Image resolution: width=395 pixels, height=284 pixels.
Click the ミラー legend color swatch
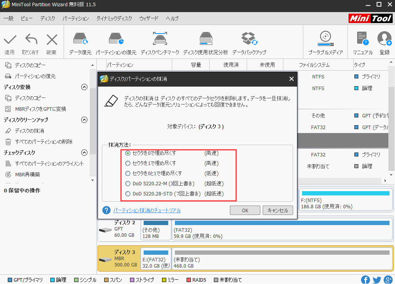pyautogui.click(x=164, y=279)
